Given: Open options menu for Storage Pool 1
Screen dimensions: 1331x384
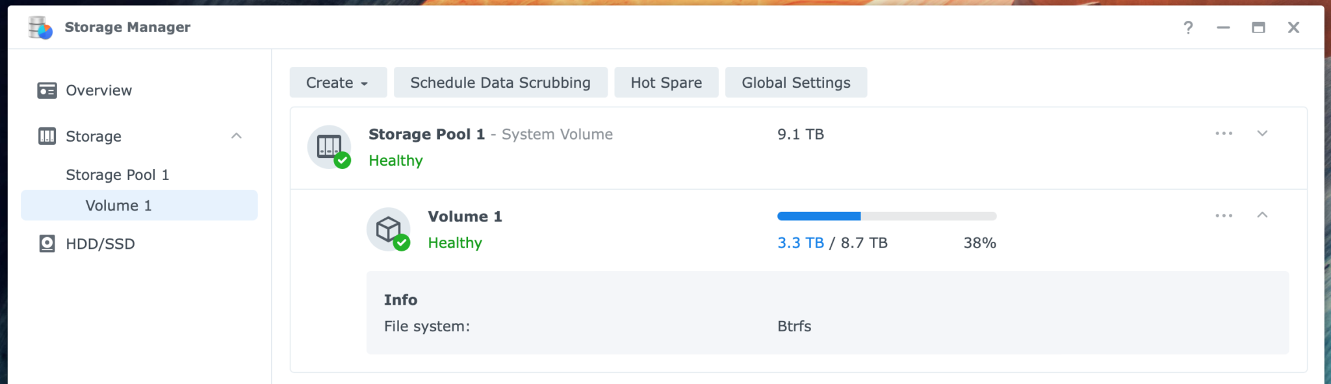Looking at the screenshot, I should point(1224,133).
